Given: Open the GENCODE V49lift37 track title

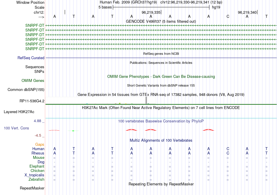Looking at the screenshot, I should coord(161,22).
